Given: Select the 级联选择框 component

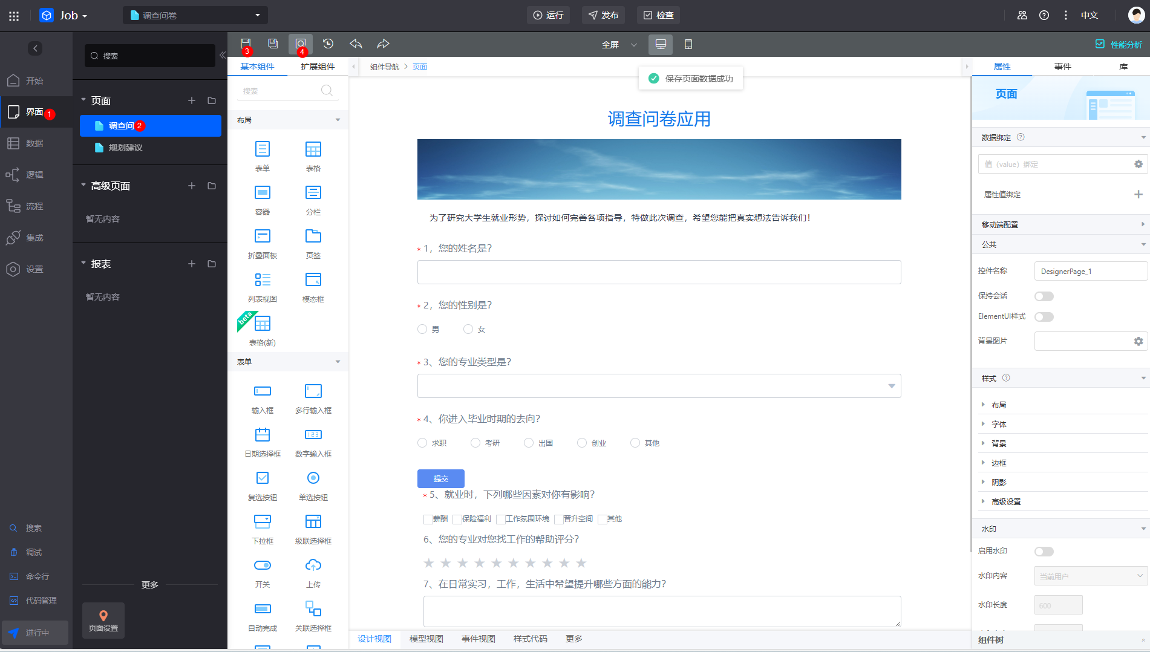Looking at the screenshot, I should pos(313,529).
